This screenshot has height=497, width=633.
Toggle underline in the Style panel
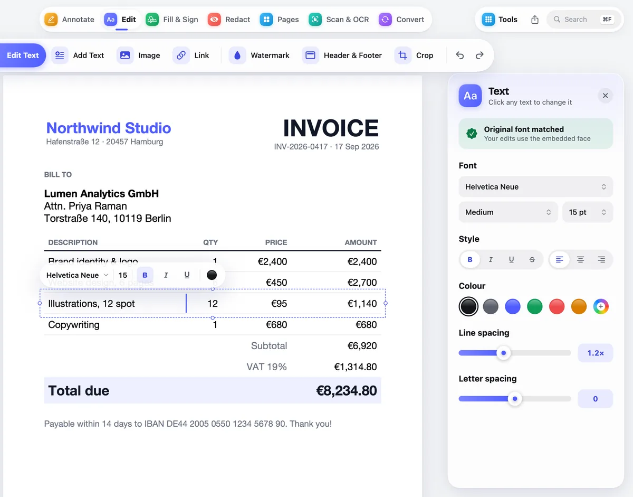pos(511,259)
